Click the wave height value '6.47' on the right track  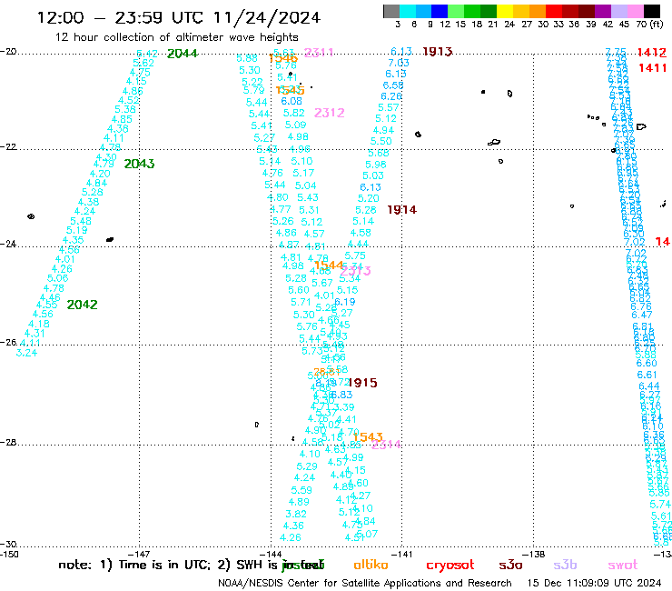[641, 315]
